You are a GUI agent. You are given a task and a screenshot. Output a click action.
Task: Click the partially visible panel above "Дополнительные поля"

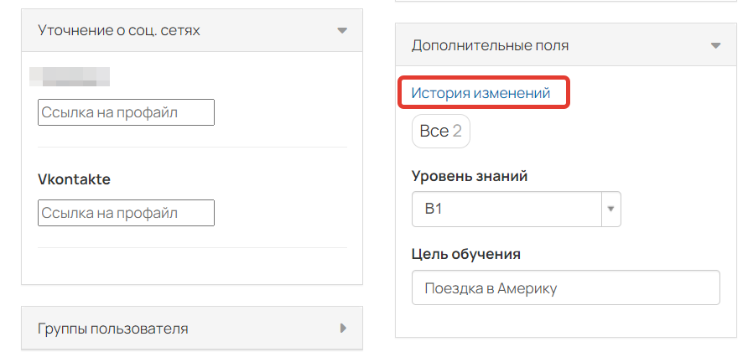click(x=566, y=1)
